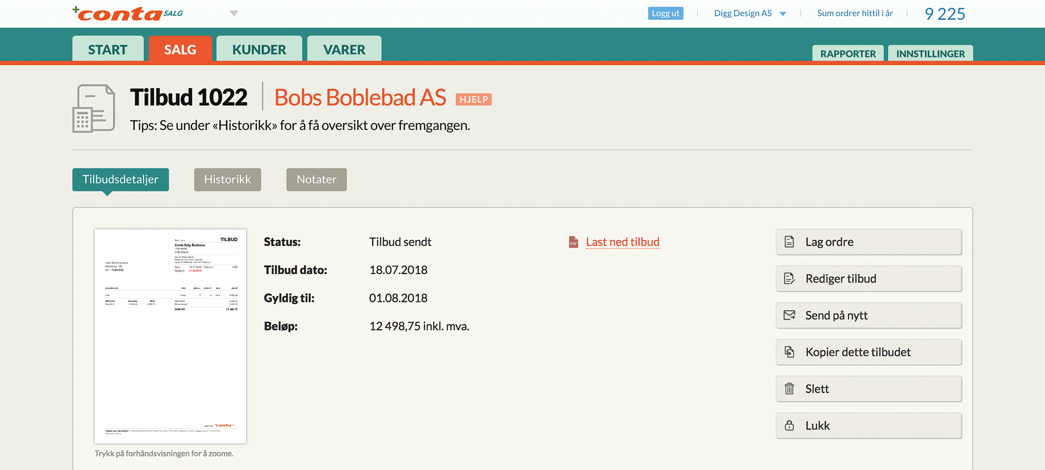Click the Trykk på forhåndsvisningen caption
Screen dimensions: 1045x470
pos(164,454)
